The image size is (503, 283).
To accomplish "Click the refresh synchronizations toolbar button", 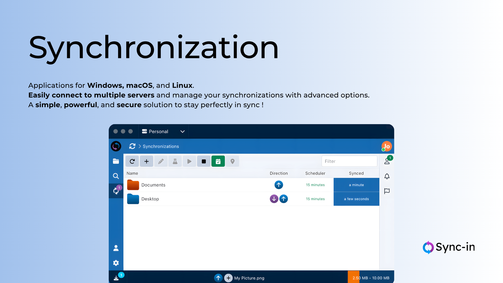I will tap(132, 161).
